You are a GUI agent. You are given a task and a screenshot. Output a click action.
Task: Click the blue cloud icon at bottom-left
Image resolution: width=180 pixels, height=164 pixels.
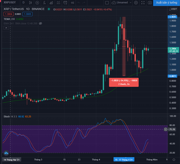(x=6, y=153)
